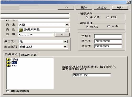
Task: Click the 操作工级 security level combo box
Action: pyautogui.click(x=43, y=47)
